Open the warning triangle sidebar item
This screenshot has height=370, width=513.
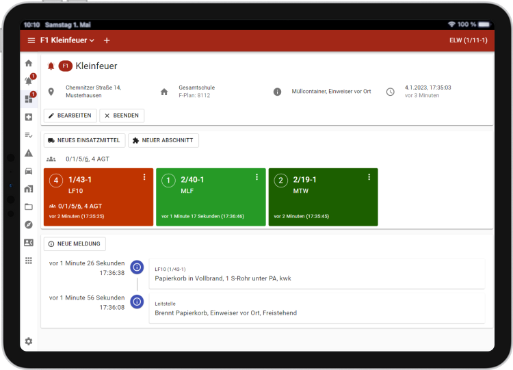29,153
